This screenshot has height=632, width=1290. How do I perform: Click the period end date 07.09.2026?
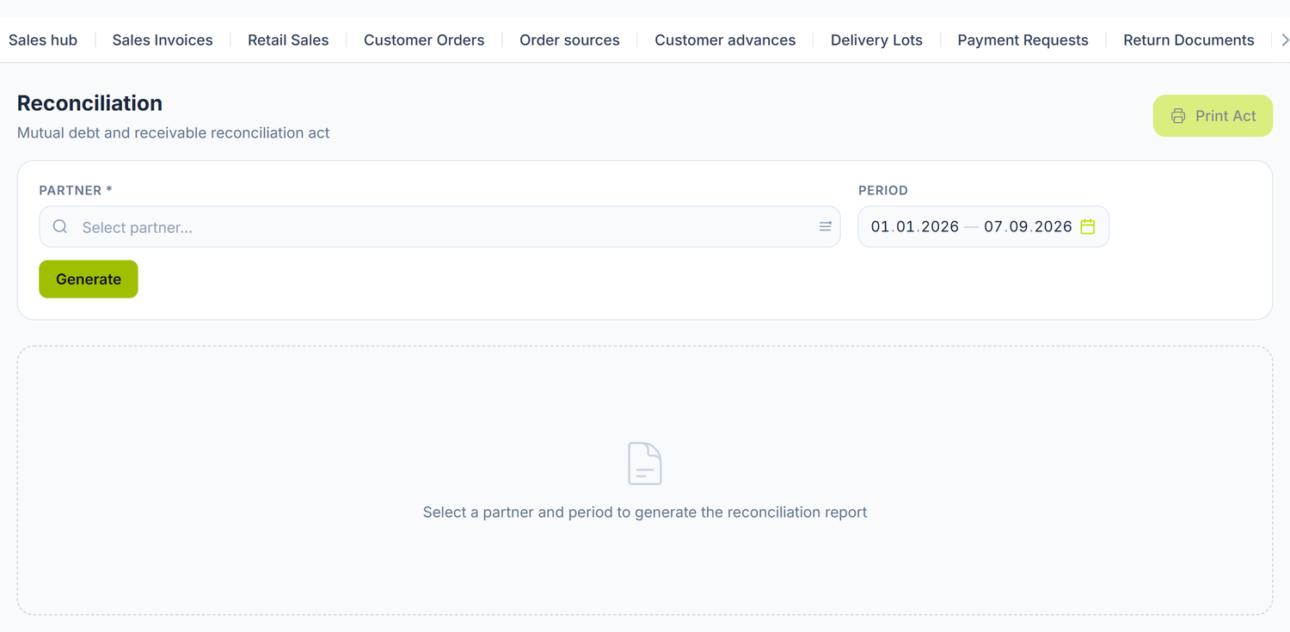click(1029, 227)
